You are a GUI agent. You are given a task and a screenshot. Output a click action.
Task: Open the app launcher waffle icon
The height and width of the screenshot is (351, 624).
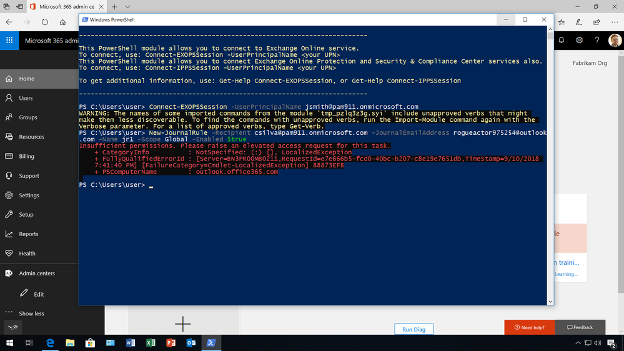9,40
